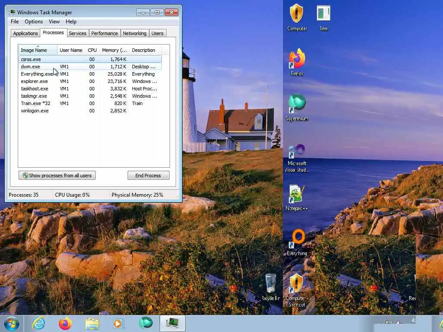Open the Options menu
Image resolution: width=443 pixels, height=332 pixels.
34,22
